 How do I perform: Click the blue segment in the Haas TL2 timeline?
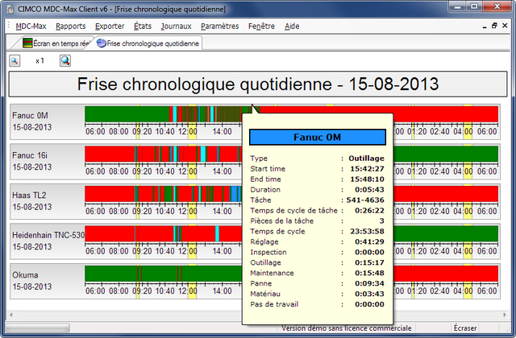[235, 194]
